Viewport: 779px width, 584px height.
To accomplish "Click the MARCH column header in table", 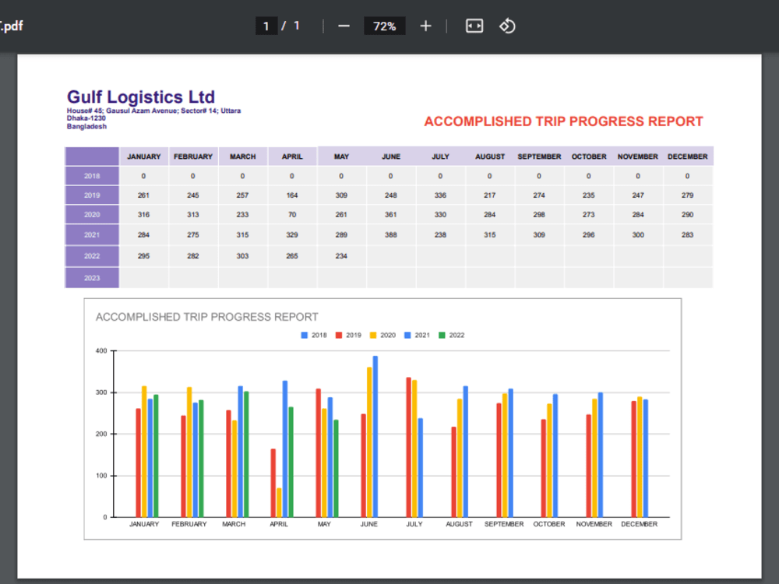I will [242, 157].
